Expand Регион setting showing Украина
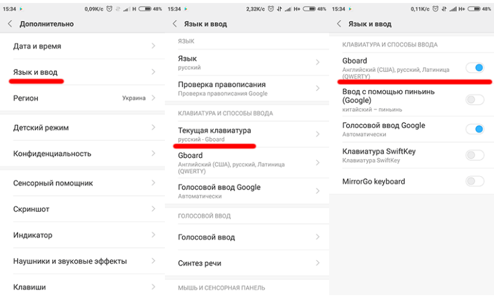494x300 pixels. click(x=153, y=98)
